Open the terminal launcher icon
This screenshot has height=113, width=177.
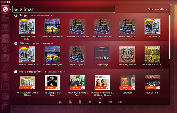point(5,87)
